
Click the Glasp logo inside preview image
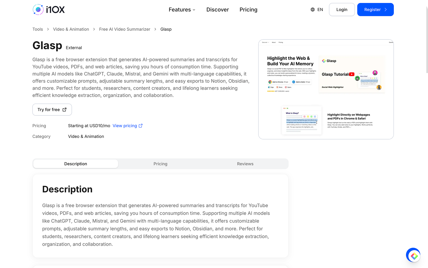point(329,61)
